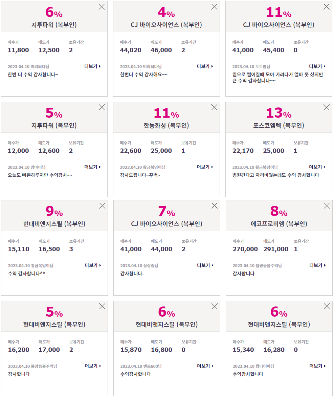Image resolution: width=334 pixels, height=398 pixels.
Task: Dismiss the 11% CJ 바이오사이언스 card by 토토맘님
Action: 327,7
